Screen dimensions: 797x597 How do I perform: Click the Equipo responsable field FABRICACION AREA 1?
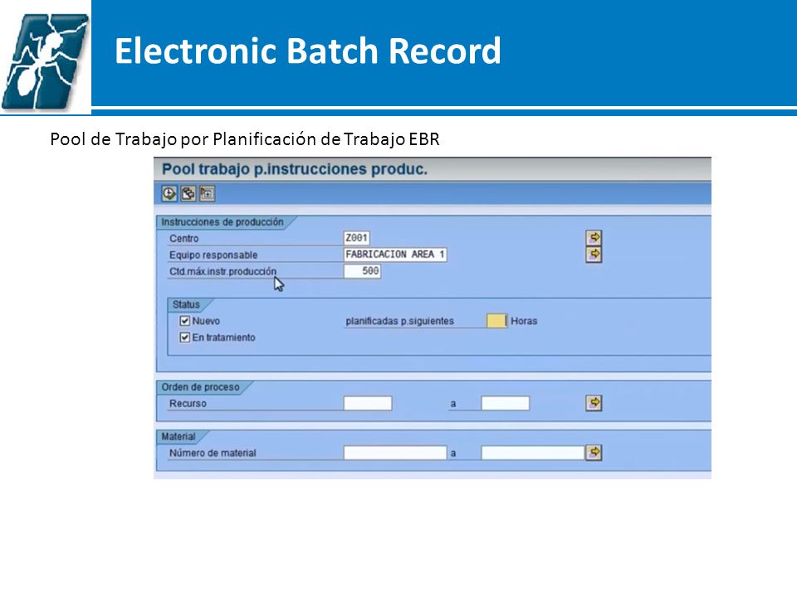pyautogui.click(x=395, y=255)
